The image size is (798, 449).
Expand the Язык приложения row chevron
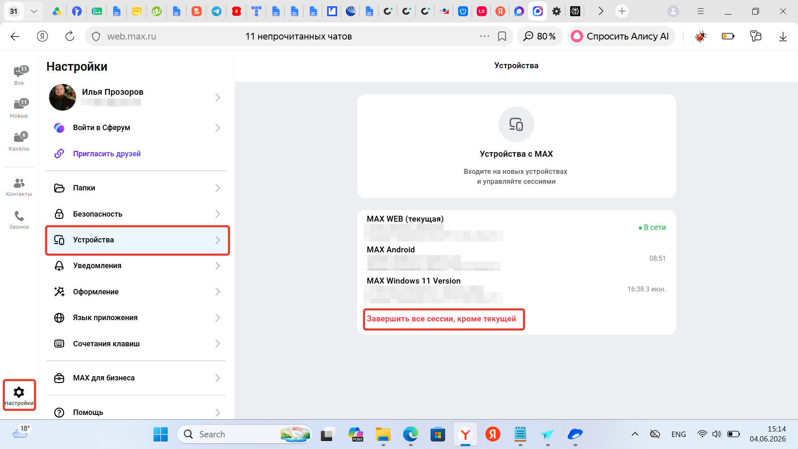pos(218,318)
